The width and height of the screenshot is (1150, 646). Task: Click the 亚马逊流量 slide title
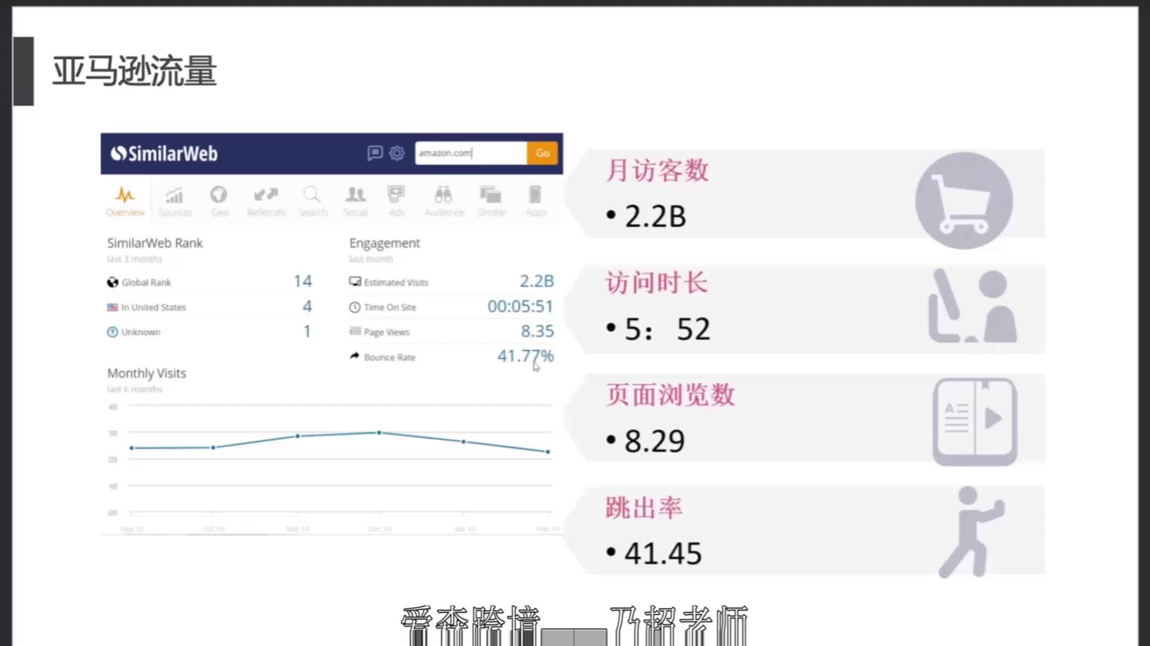(x=135, y=71)
